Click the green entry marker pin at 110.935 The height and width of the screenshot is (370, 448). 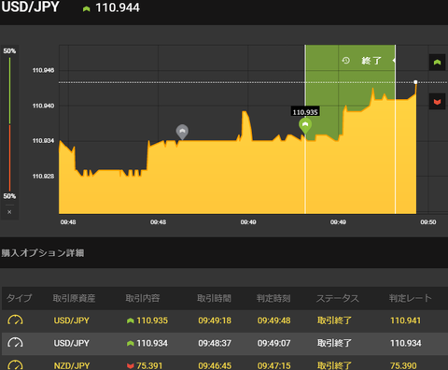coord(305,126)
